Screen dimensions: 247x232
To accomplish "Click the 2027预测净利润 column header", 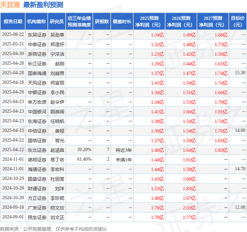I will click(213, 22).
